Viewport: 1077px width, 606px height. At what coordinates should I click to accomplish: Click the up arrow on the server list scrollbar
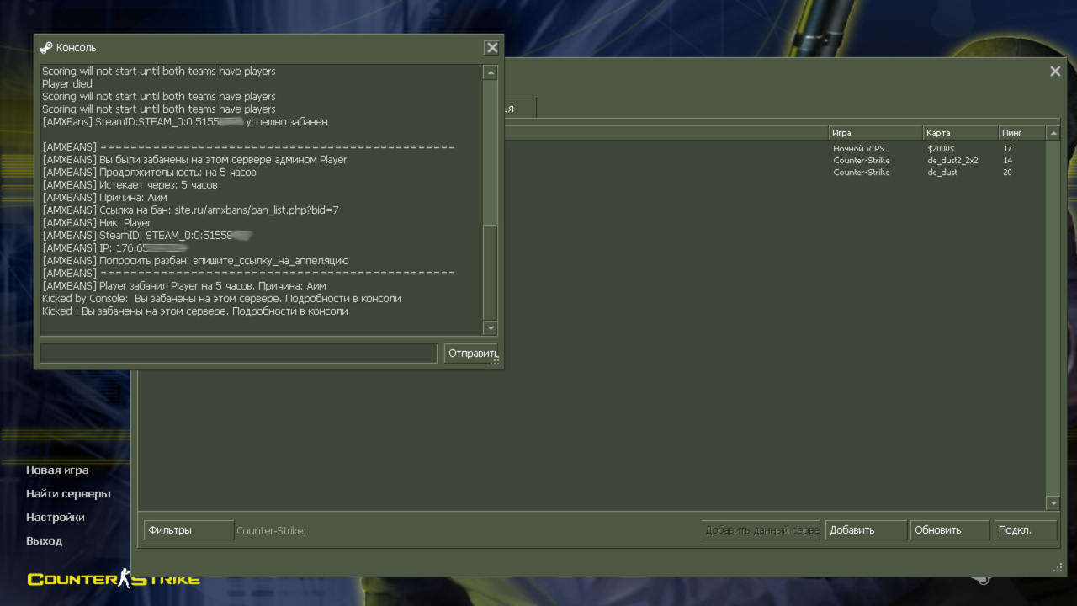click(1053, 131)
